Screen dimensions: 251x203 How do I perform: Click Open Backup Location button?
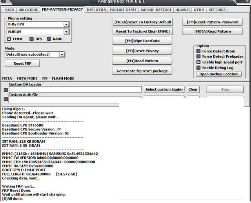pyautogui.click(x=219, y=74)
